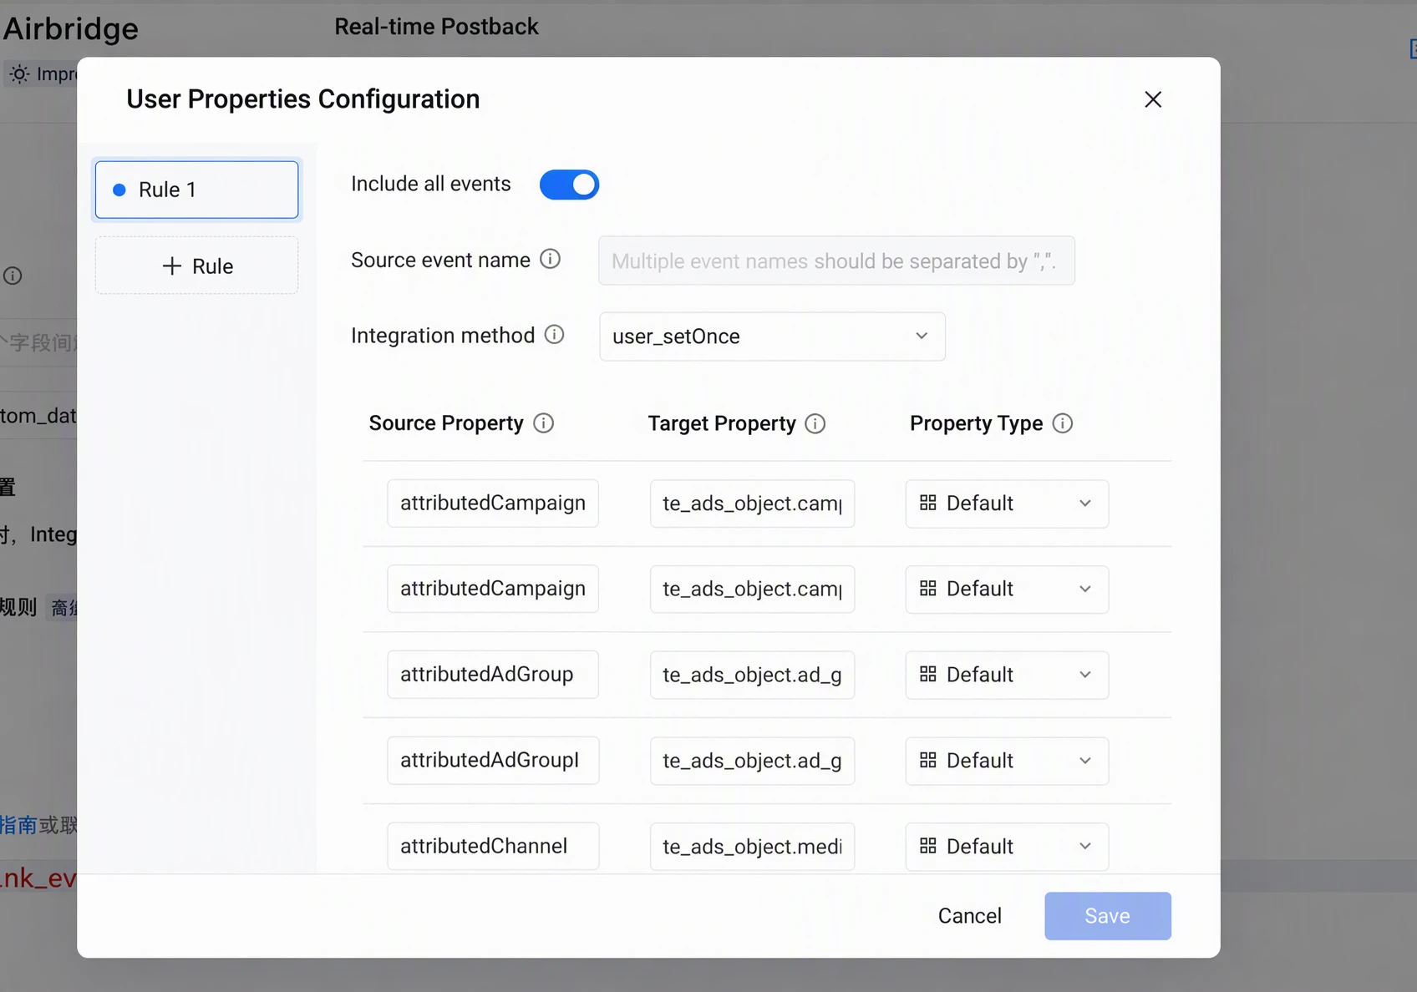Toggle the Include all events switch
This screenshot has width=1417, height=992.
click(x=569, y=185)
